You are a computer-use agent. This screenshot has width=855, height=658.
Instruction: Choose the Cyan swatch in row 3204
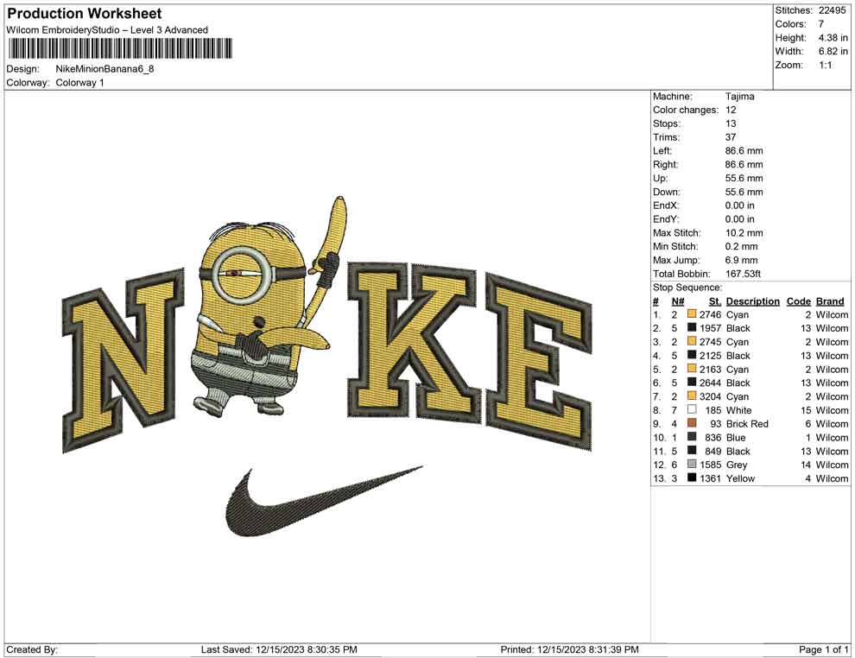tap(692, 395)
